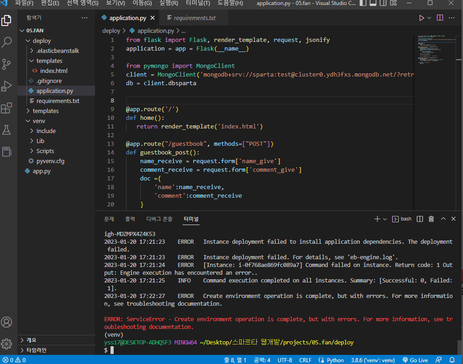Screen dimensions: 463x364
Task: Open the terminal launch profile dropdown
Action: (385, 219)
